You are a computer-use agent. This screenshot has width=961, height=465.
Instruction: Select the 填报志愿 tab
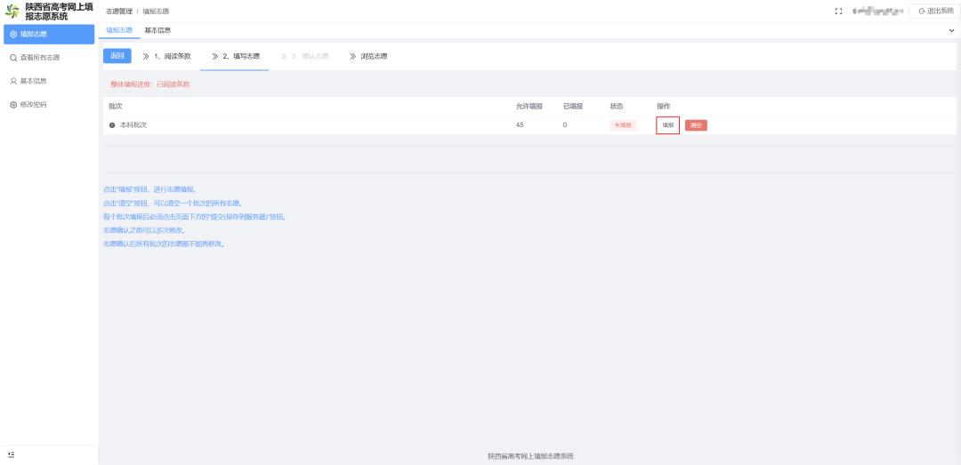tap(118, 30)
